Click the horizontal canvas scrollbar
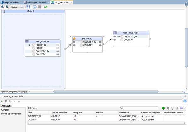Viewport: 188px width, 132px height. [x=106, y=91]
